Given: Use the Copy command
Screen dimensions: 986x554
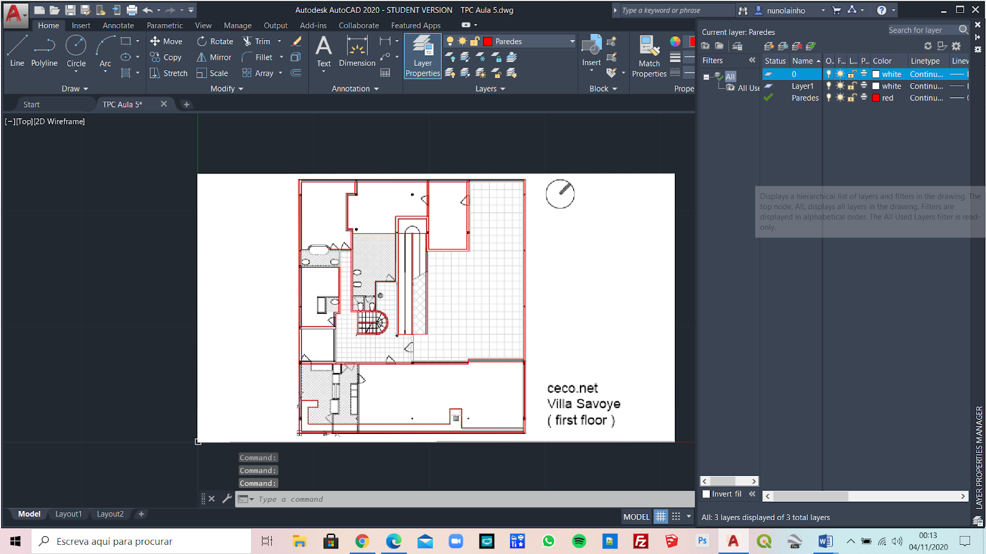Looking at the screenshot, I should (166, 57).
